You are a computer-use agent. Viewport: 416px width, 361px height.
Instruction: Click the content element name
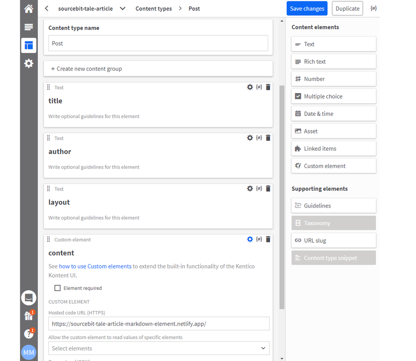pos(61,253)
